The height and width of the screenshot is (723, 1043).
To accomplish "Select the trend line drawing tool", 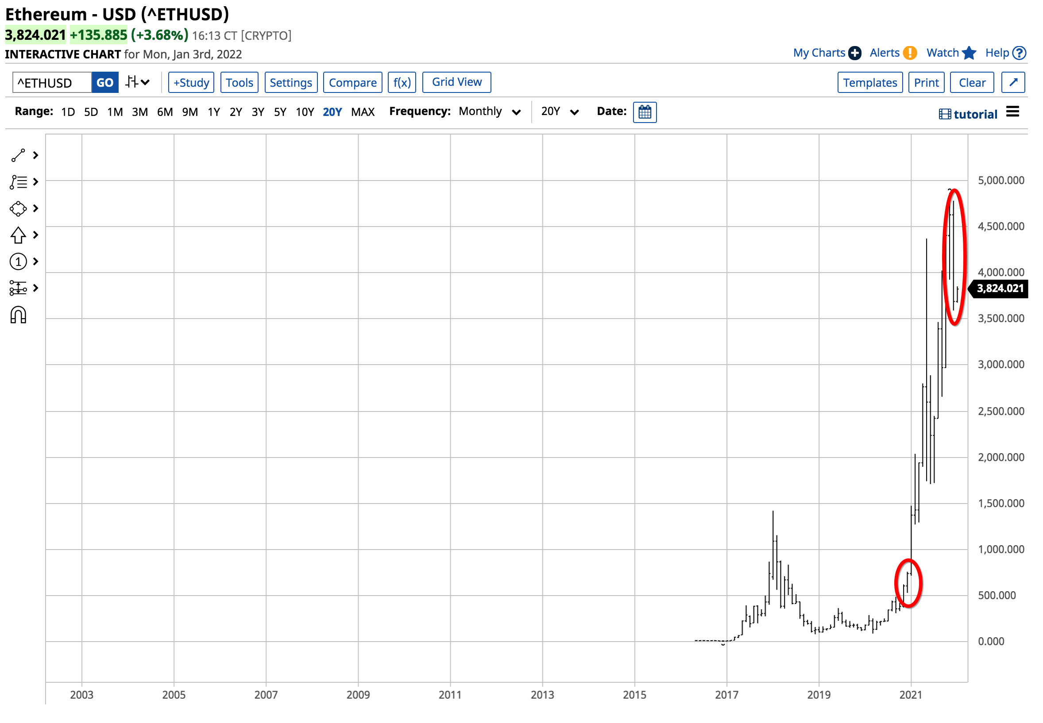I will (18, 155).
